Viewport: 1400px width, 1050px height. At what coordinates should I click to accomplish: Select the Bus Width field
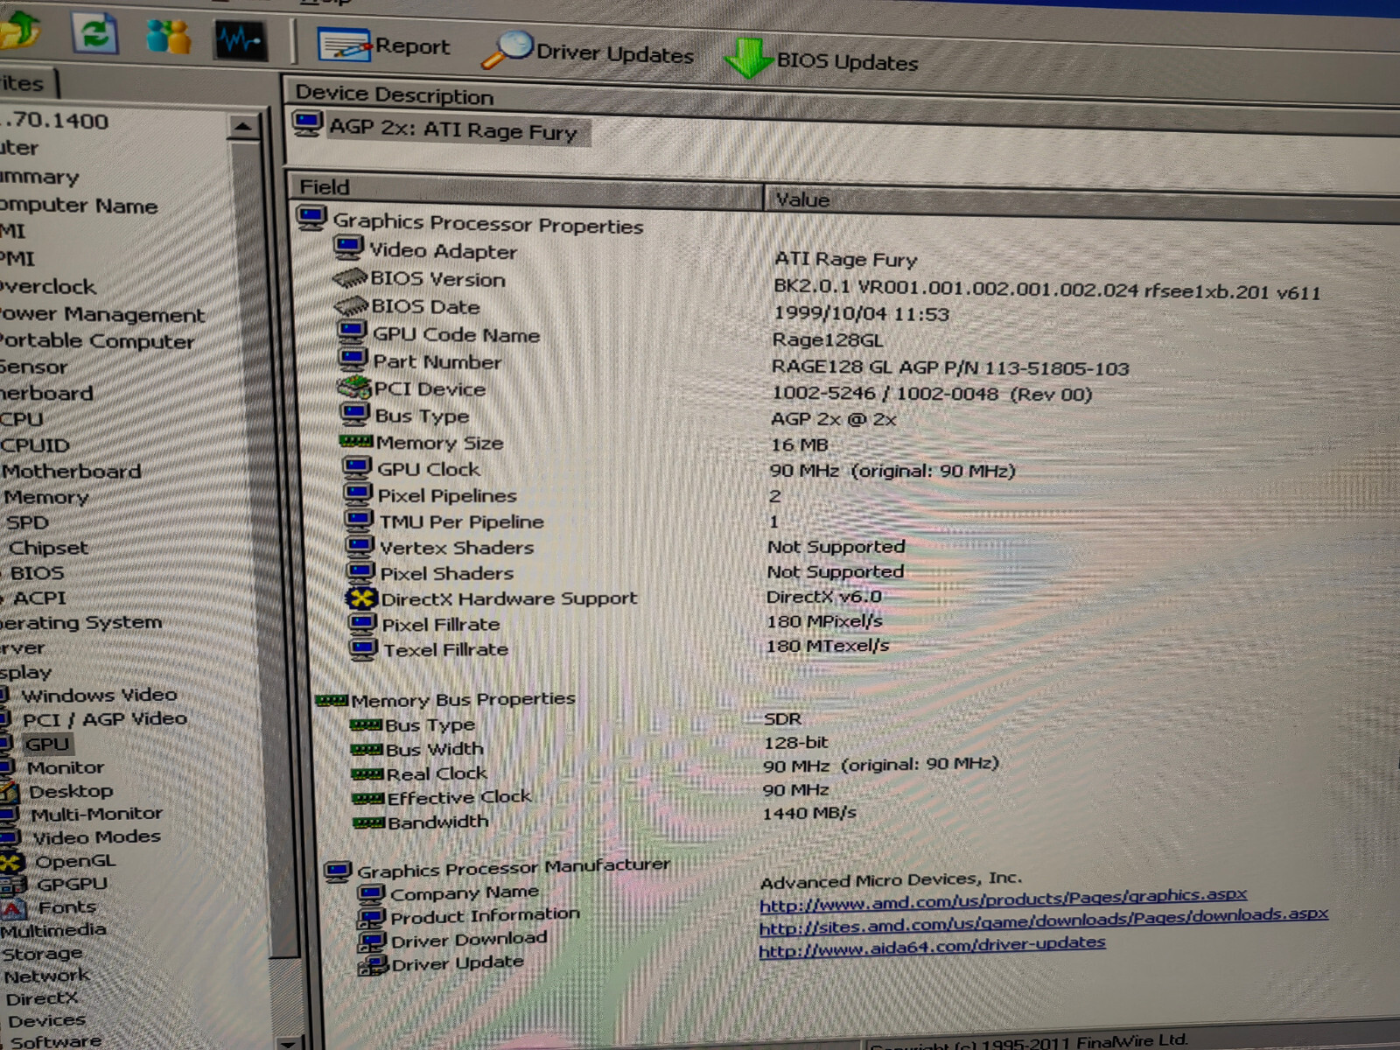pyautogui.click(x=434, y=749)
